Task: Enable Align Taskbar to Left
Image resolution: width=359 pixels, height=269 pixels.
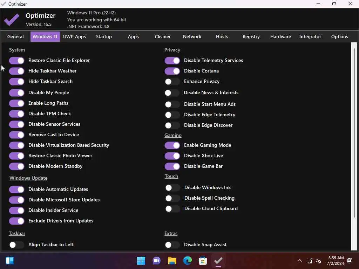Action: 16,245
